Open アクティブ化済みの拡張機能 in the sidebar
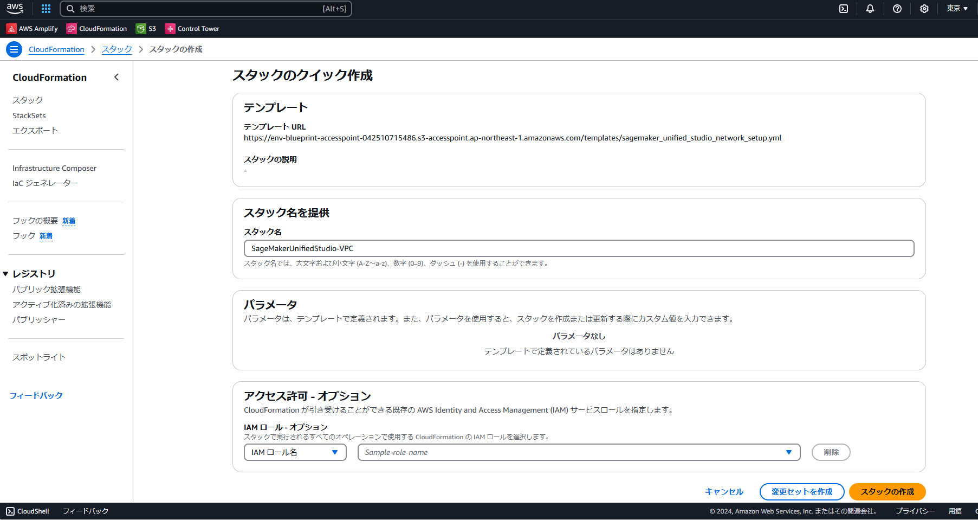The image size is (978, 520). tap(62, 305)
